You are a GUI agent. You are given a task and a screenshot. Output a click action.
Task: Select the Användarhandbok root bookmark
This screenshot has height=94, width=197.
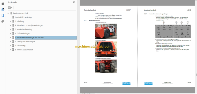pyautogui.click(x=21, y=13)
